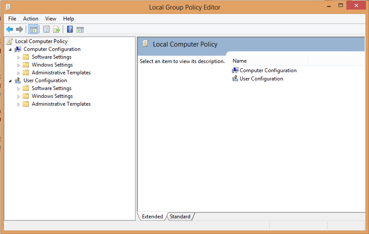Select Administrative Templates label under Computer Configuration
The height and width of the screenshot is (234, 369).
click(61, 72)
